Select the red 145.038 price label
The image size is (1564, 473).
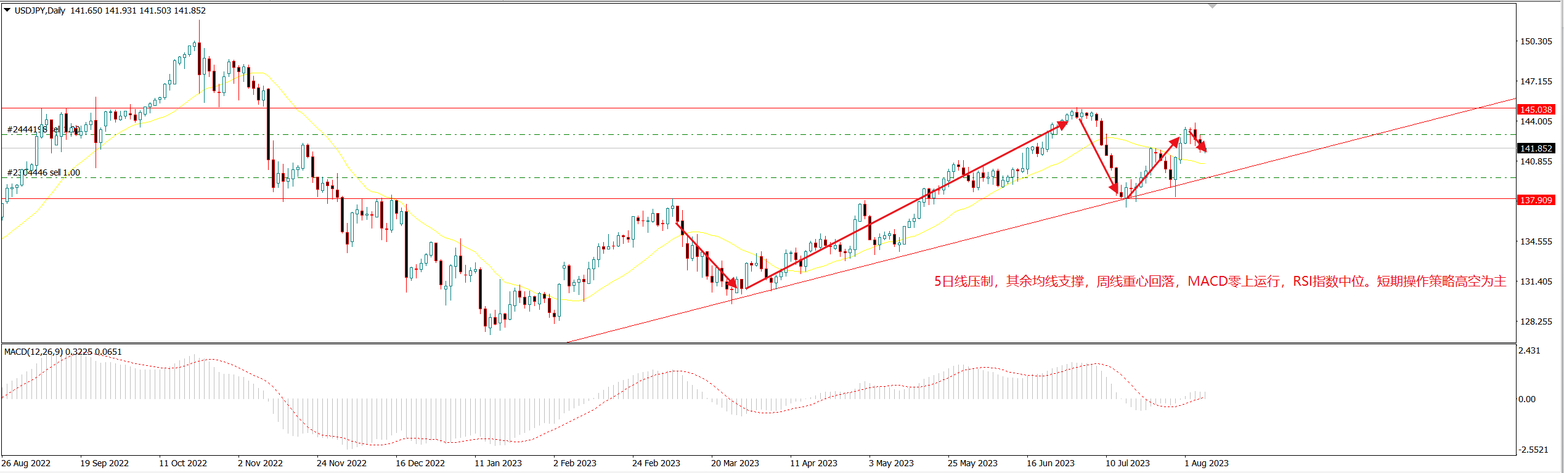click(x=1536, y=110)
